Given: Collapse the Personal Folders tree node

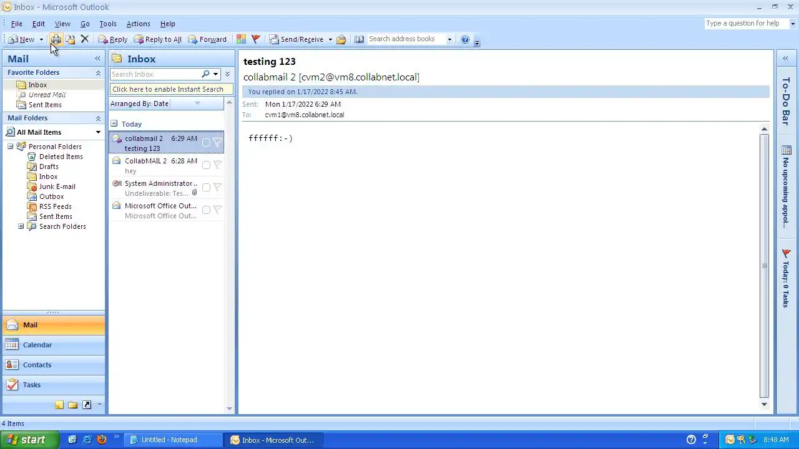Looking at the screenshot, I should (10, 147).
